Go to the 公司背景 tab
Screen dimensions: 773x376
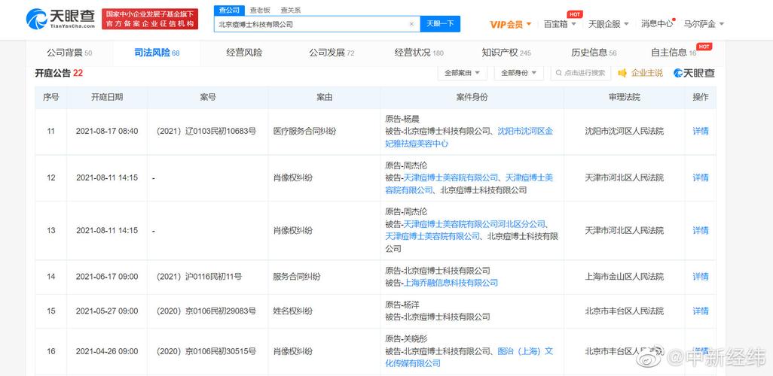[x=69, y=53]
